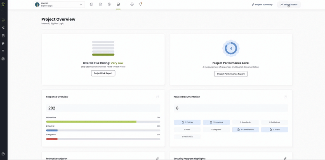Open Response Overview external link icon
Viewport: 325px width, 160px height.
(157, 97)
